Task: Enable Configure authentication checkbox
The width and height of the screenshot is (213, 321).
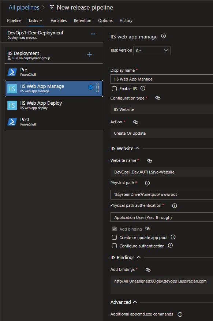Action: point(115,246)
